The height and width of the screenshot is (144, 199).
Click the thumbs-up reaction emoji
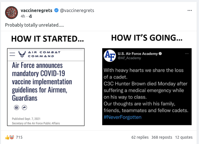(7, 137)
